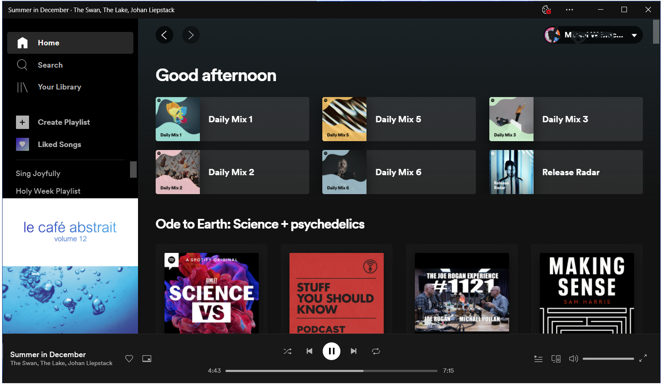
Task: Open the Home section
Action: (70, 43)
